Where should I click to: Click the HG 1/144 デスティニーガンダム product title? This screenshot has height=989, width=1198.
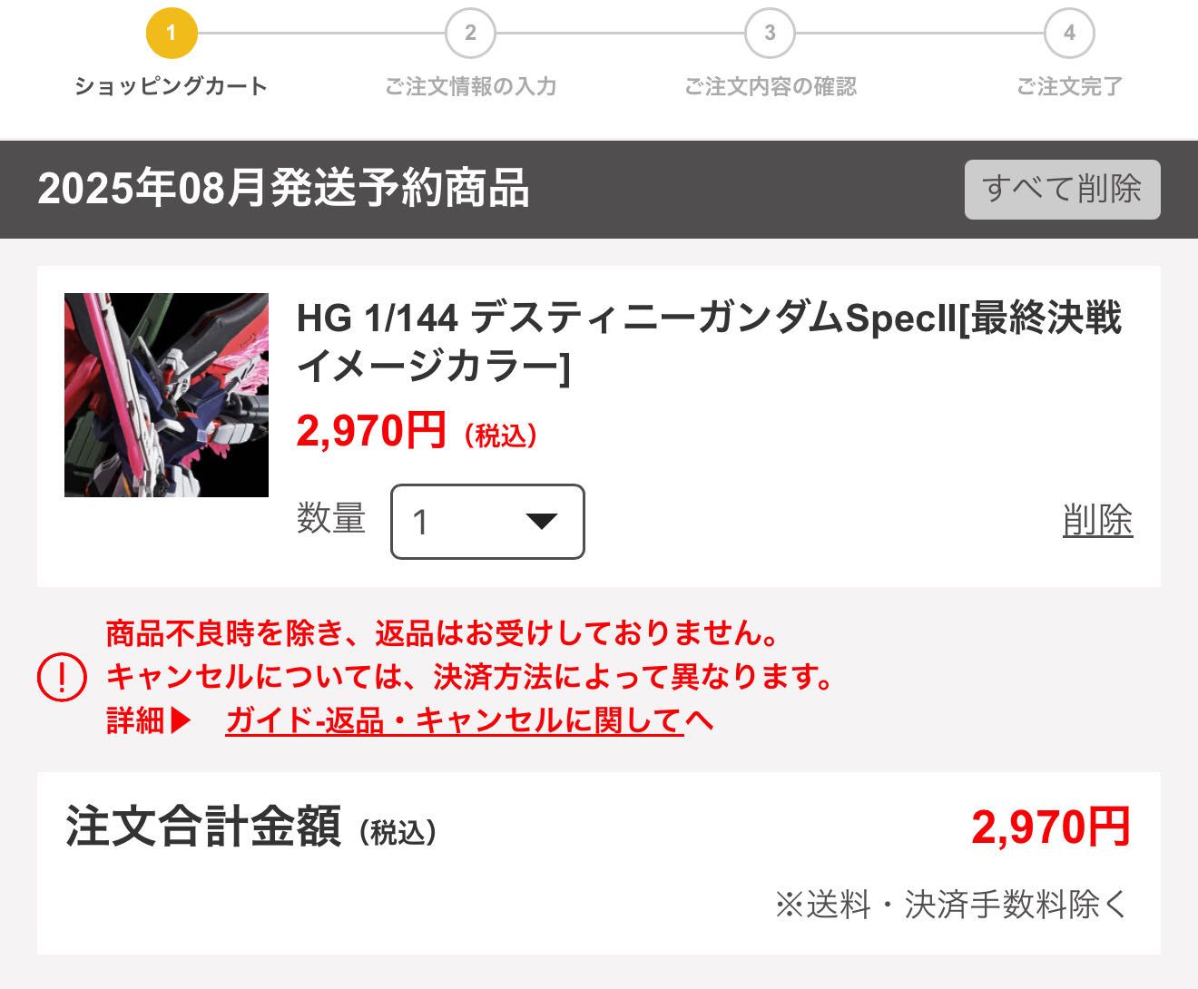click(709, 342)
